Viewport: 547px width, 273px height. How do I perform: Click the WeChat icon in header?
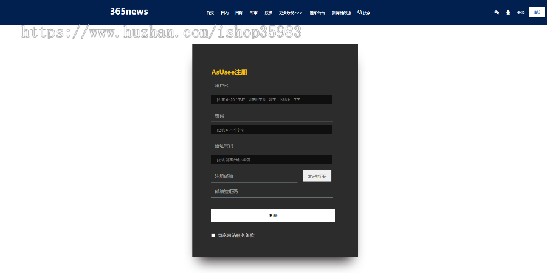click(x=497, y=12)
